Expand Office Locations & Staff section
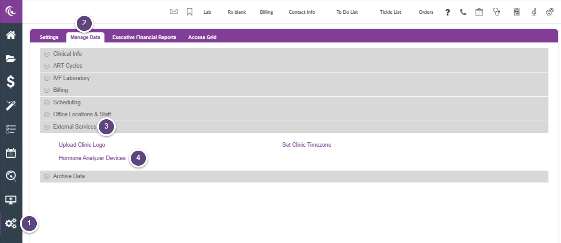 [x=294, y=114]
